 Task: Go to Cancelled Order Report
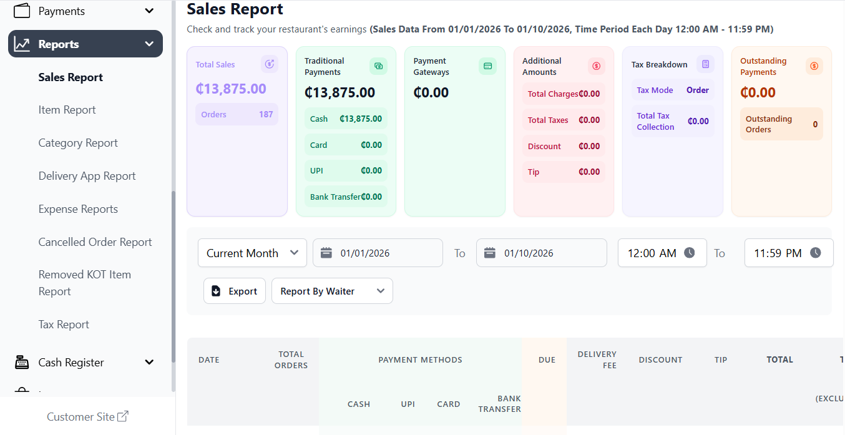(x=95, y=242)
